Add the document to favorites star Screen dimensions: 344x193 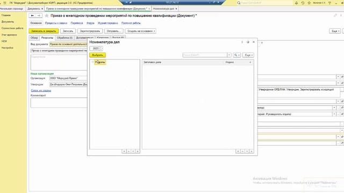[47, 16]
